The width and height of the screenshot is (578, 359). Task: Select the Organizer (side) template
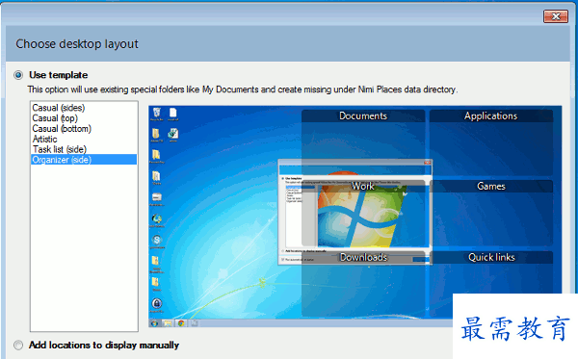click(x=84, y=160)
